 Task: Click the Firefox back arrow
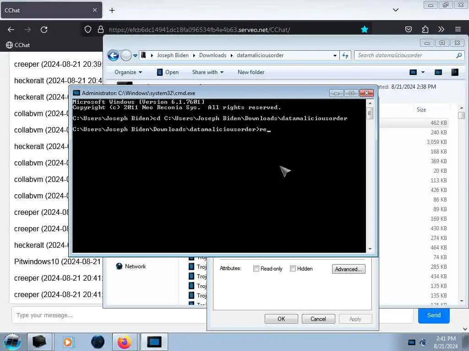tap(11, 30)
